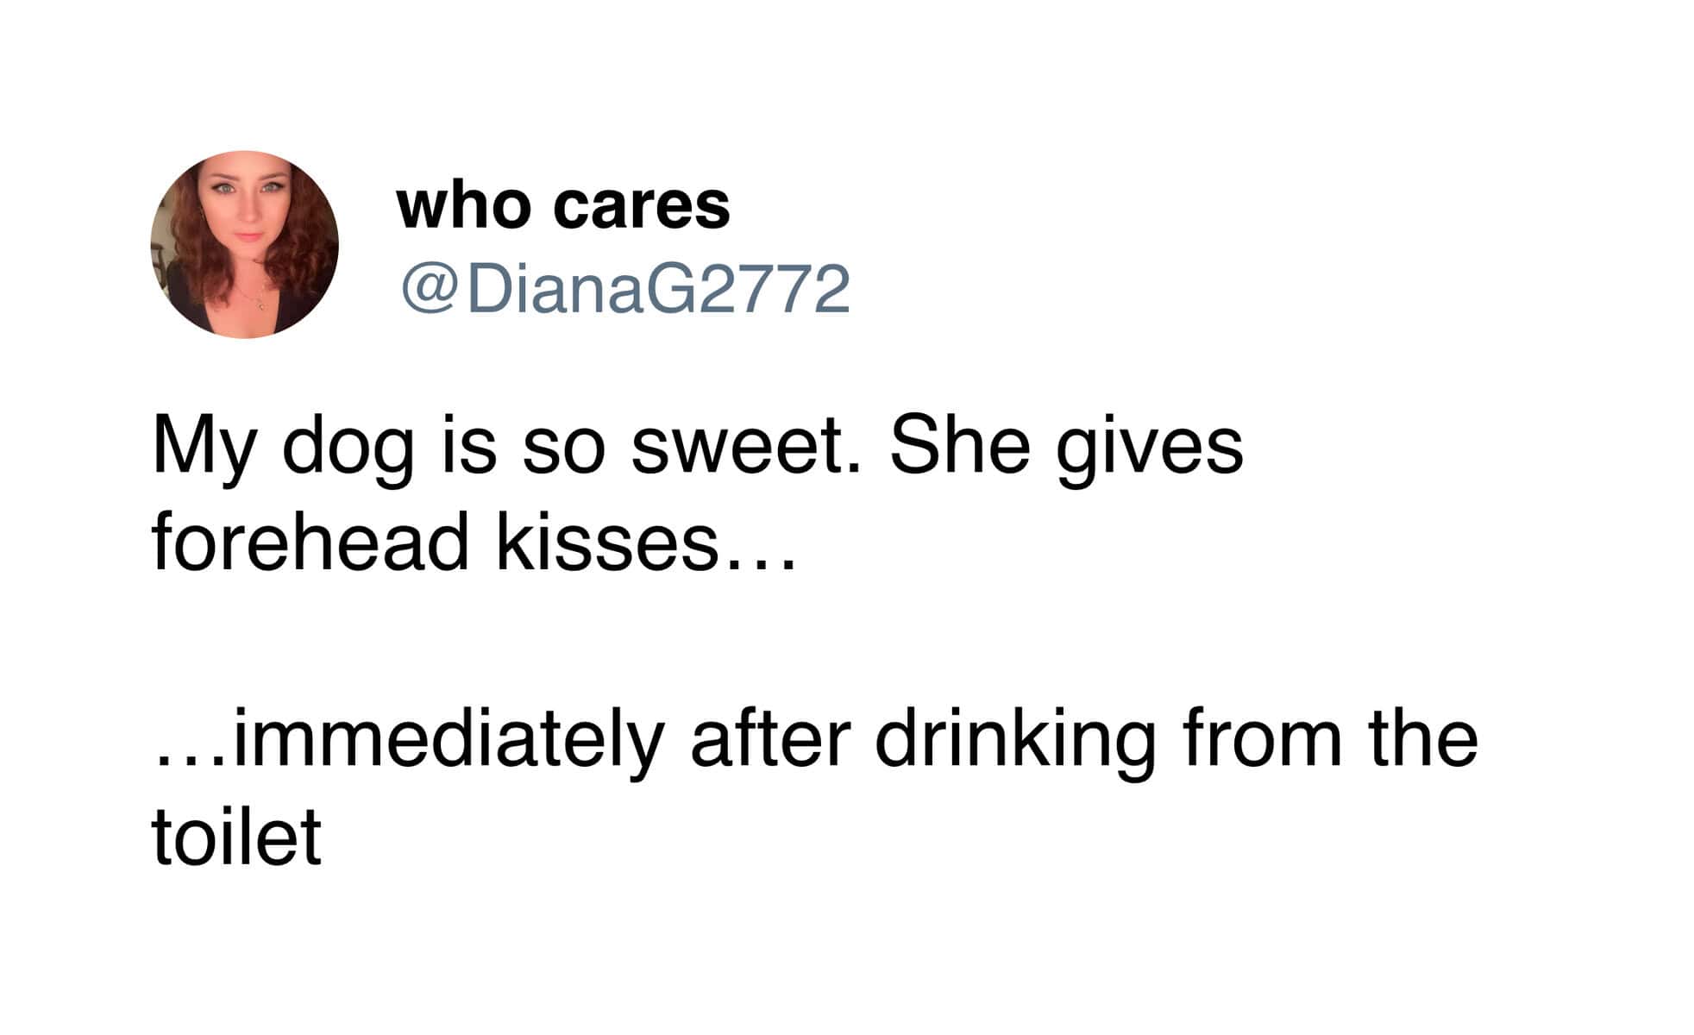Click the round profile picture avatar
This screenshot has width=1694, height=1035.
(x=245, y=245)
